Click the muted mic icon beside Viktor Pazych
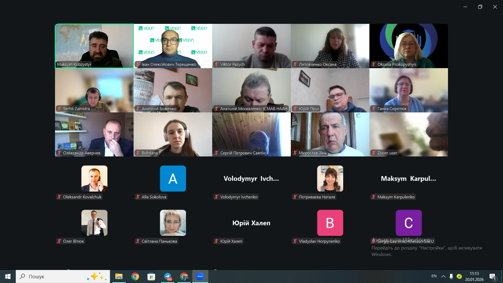 (x=216, y=64)
